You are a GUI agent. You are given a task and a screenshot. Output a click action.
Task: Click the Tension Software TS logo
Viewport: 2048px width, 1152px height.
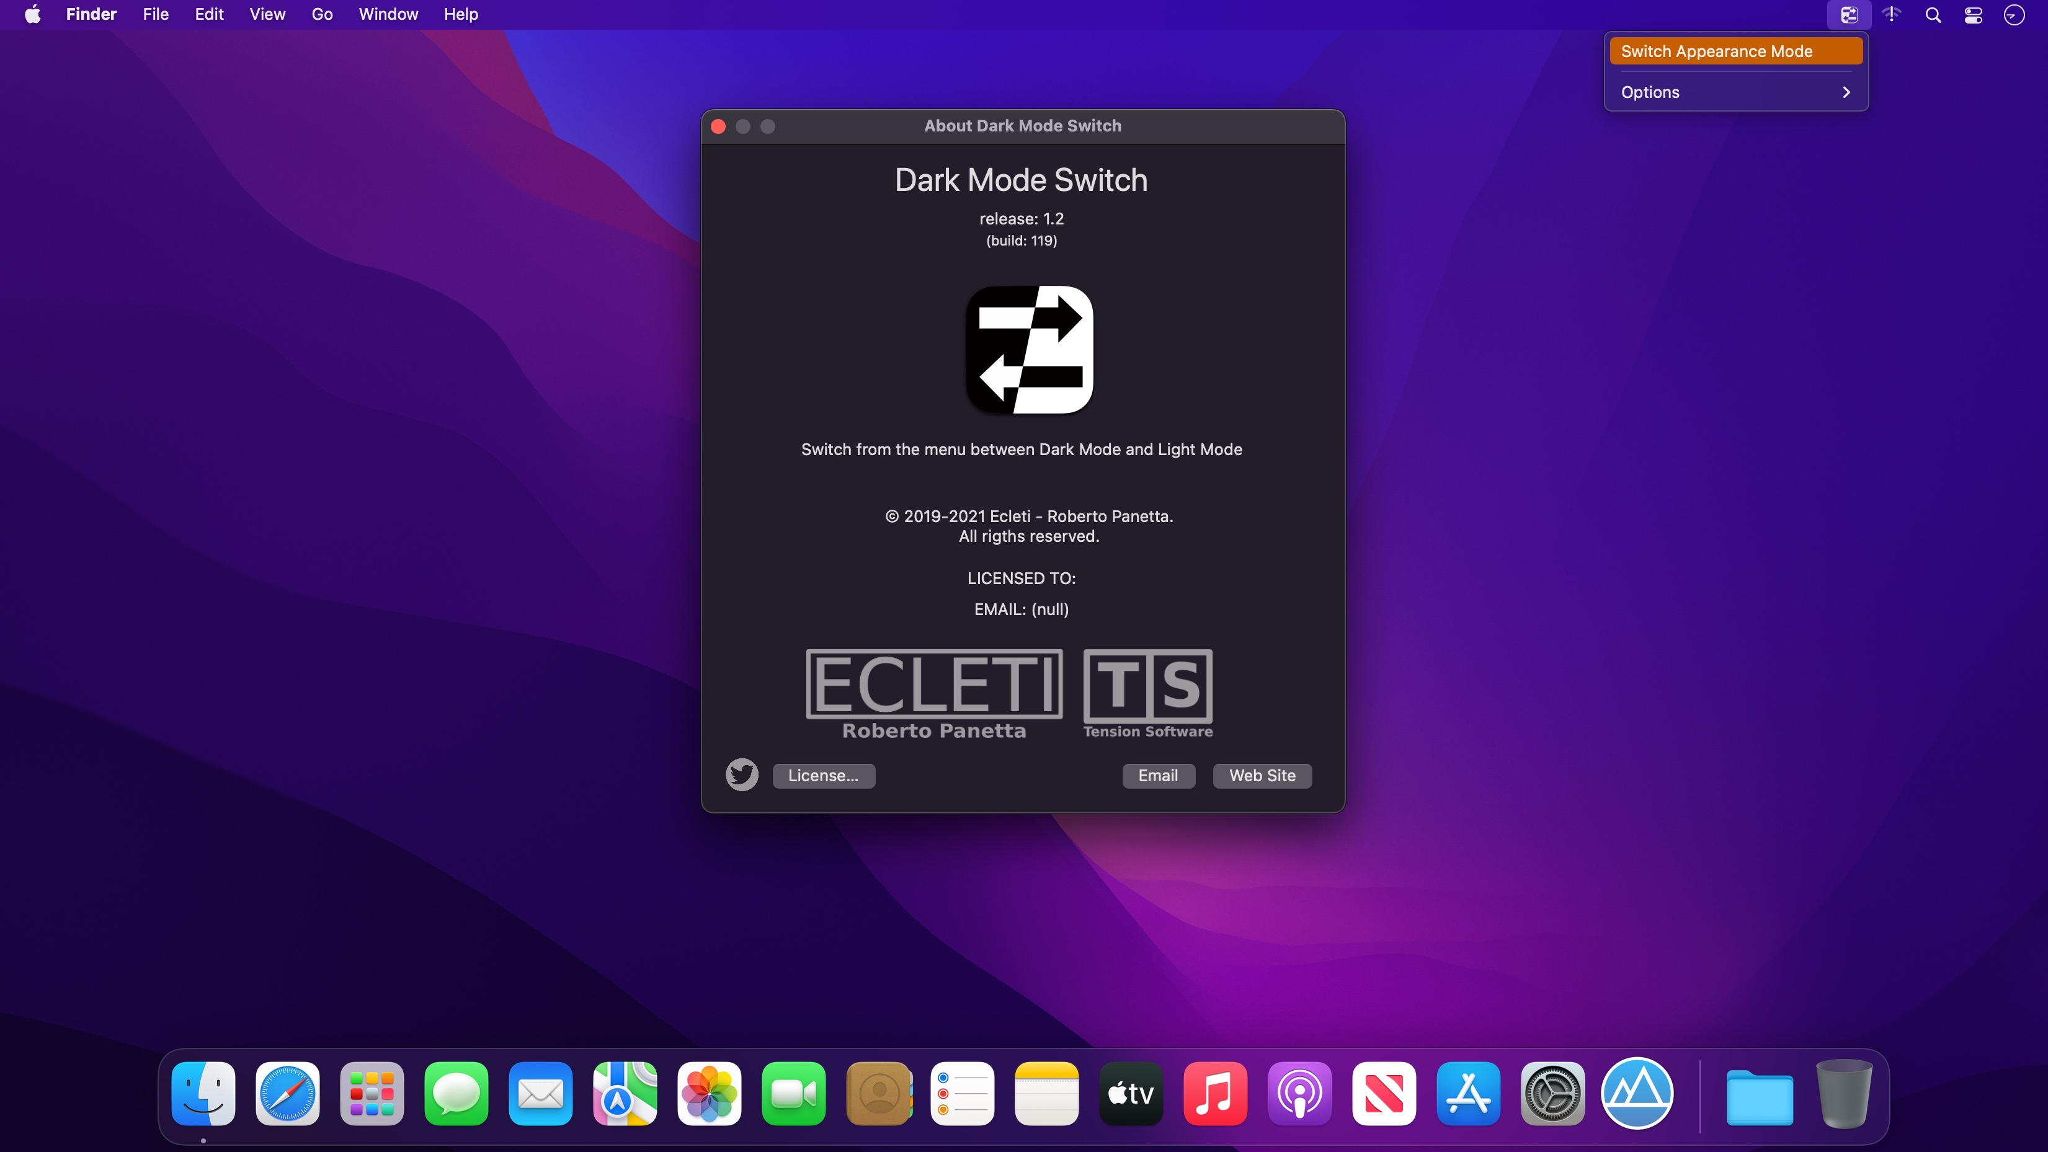(x=1147, y=694)
